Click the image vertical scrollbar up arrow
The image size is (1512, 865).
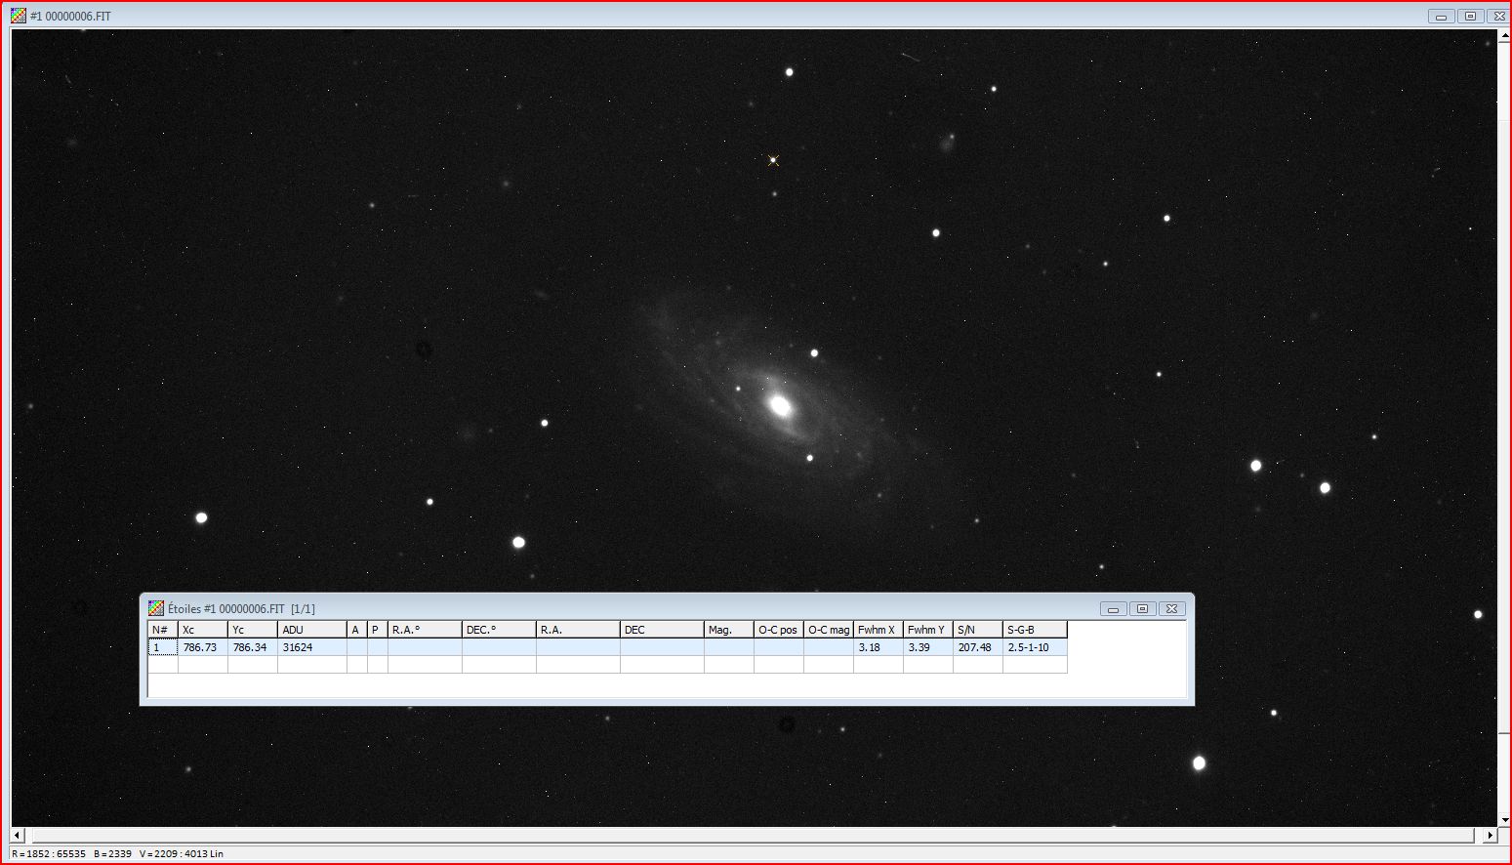pyautogui.click(x=1504, y=36)
